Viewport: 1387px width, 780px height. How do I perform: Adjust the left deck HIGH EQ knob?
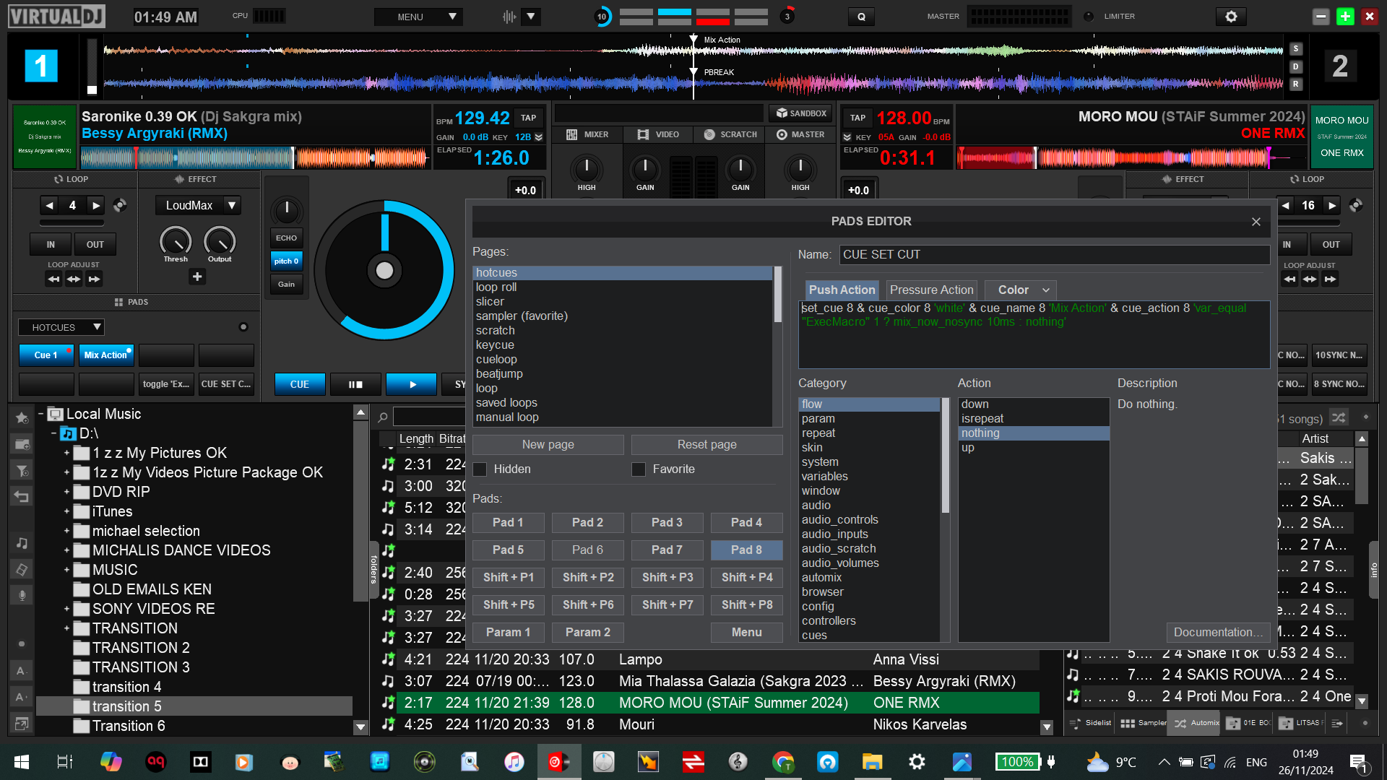(587, 170)
